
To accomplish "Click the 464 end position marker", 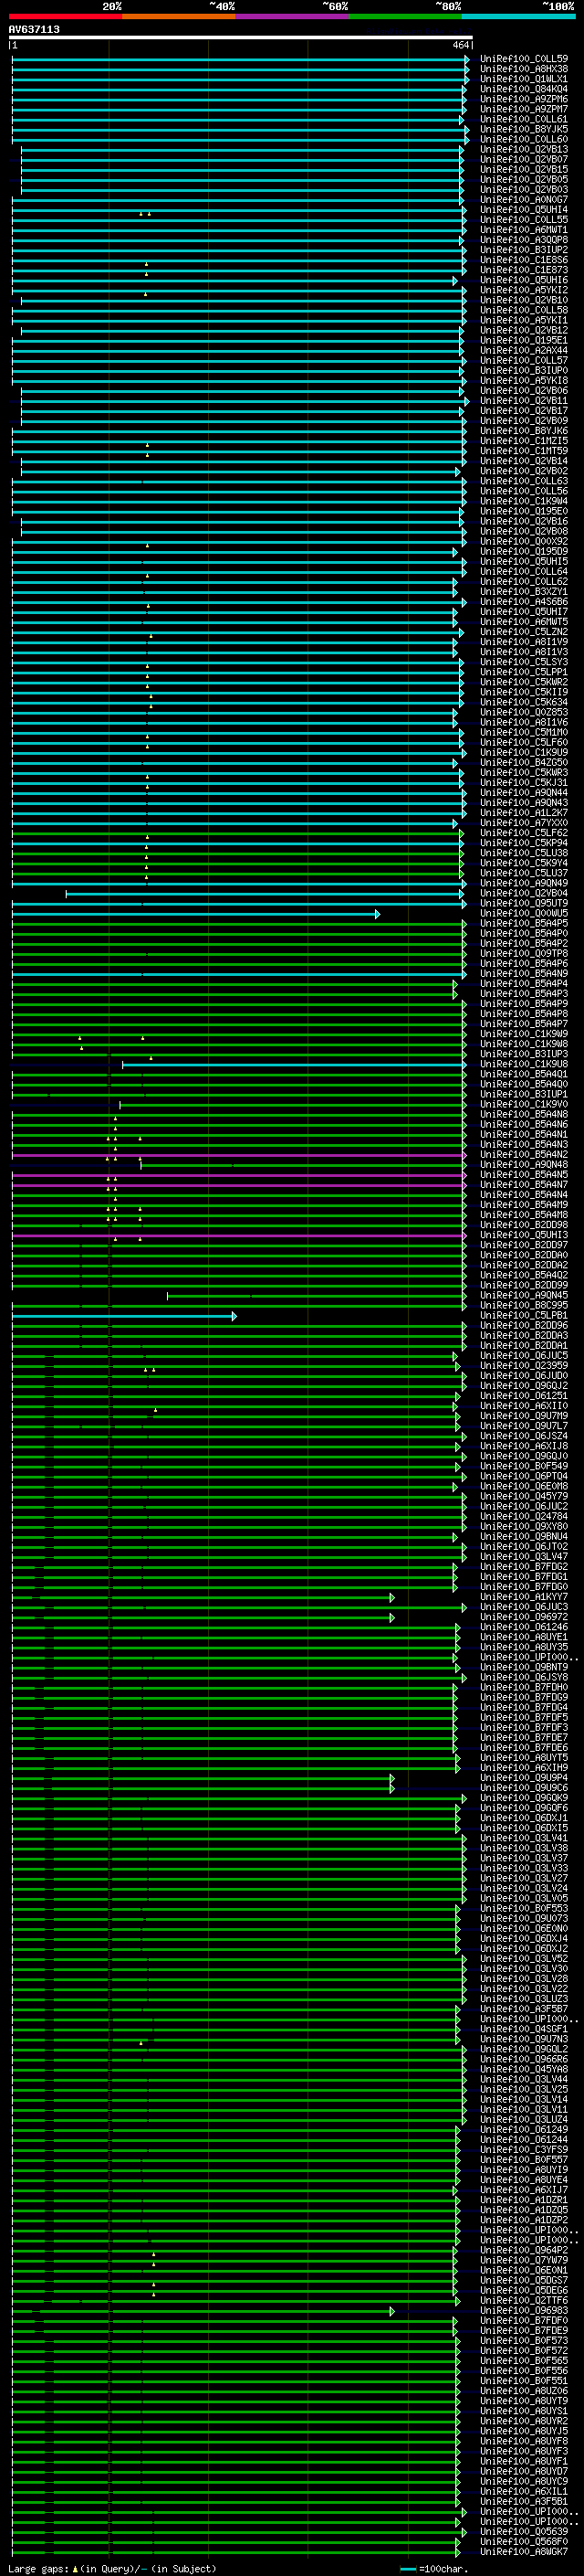I will tap(461, 45).
